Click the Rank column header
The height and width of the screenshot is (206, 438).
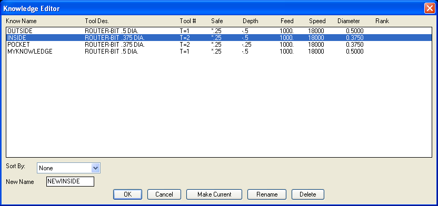tap(382, 21)
